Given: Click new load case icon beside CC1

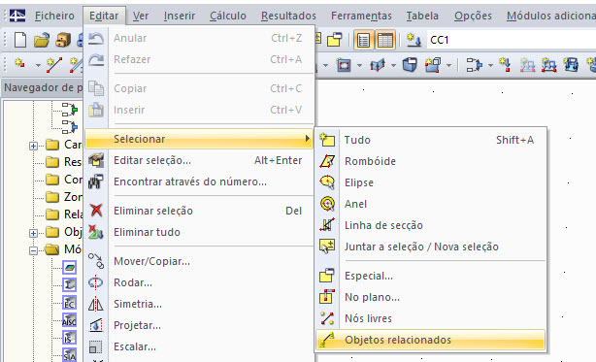Looking at the screenshot, I should coord(414,40).
